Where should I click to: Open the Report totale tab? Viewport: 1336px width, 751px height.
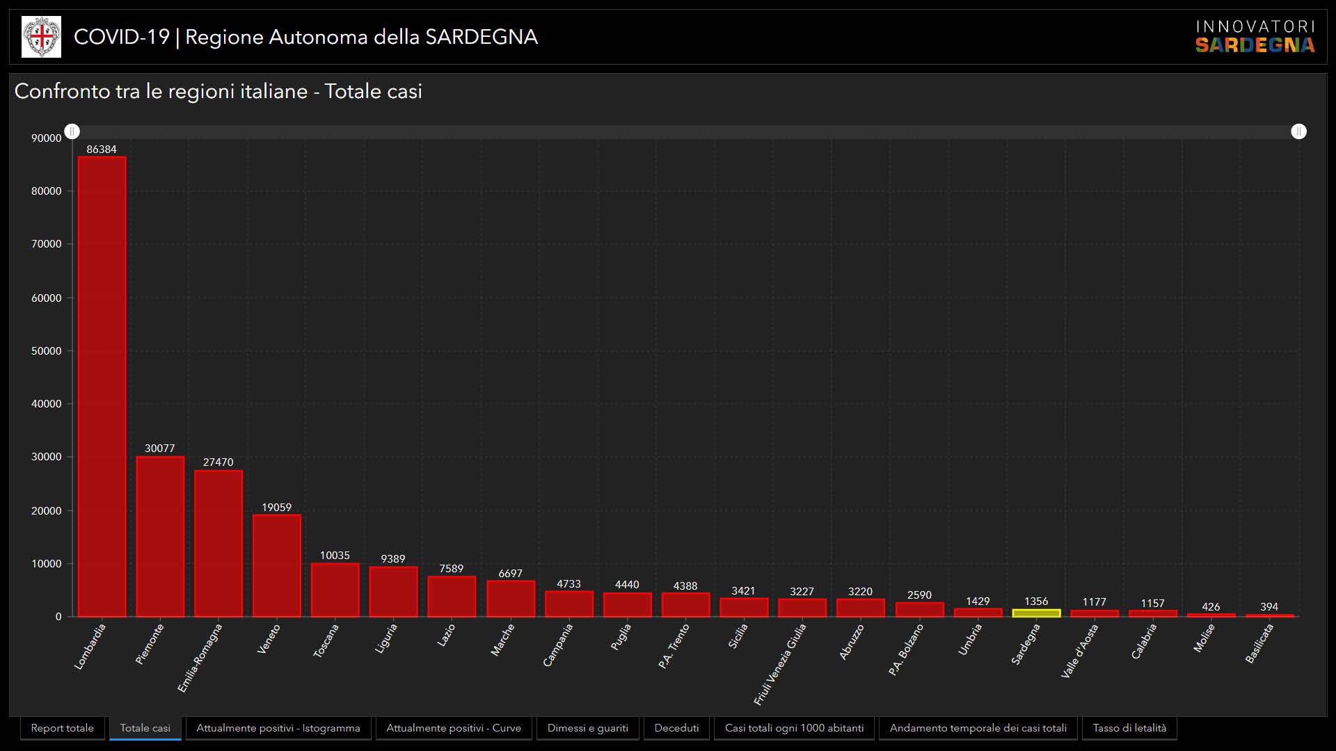[x=62, y=728]
